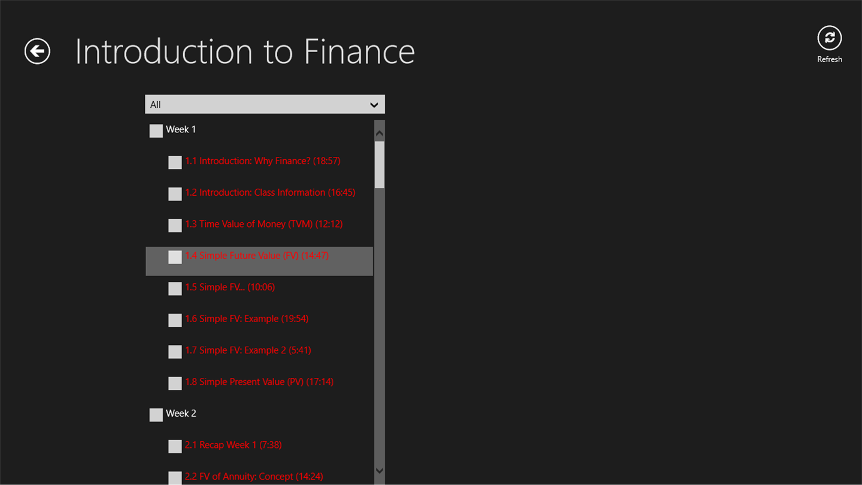Open lecture 1.1 Introduction: Why Finance?
Viewport: 862px width, 485px height.
262,161
